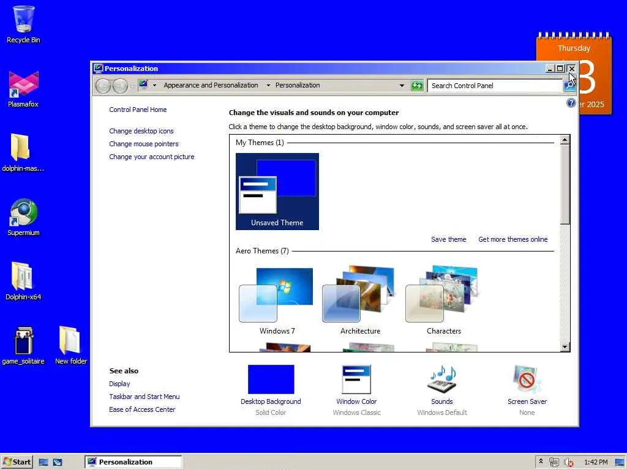Select the New folder desktop icon
Screen dimensions: 627x470
71,345
